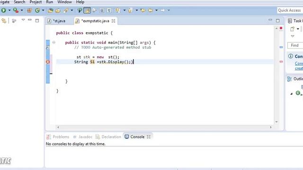Click the Find field in Task List
This screenshot has width=303, height=170.
tap(295, 45)
